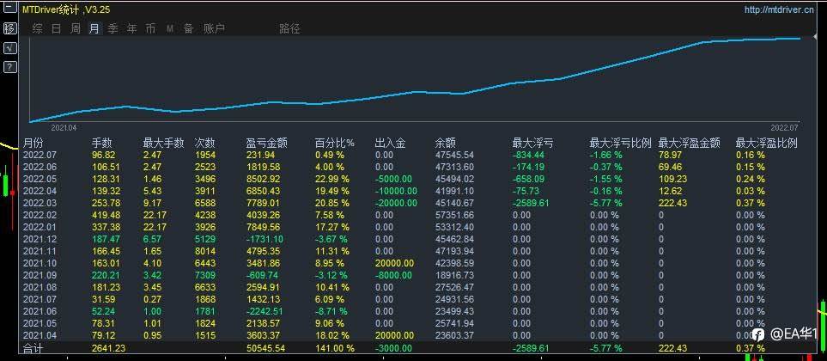Collapse panel with the minus button
The height and width of the screenshot is (361, 827).
click(x=9, y=8)
